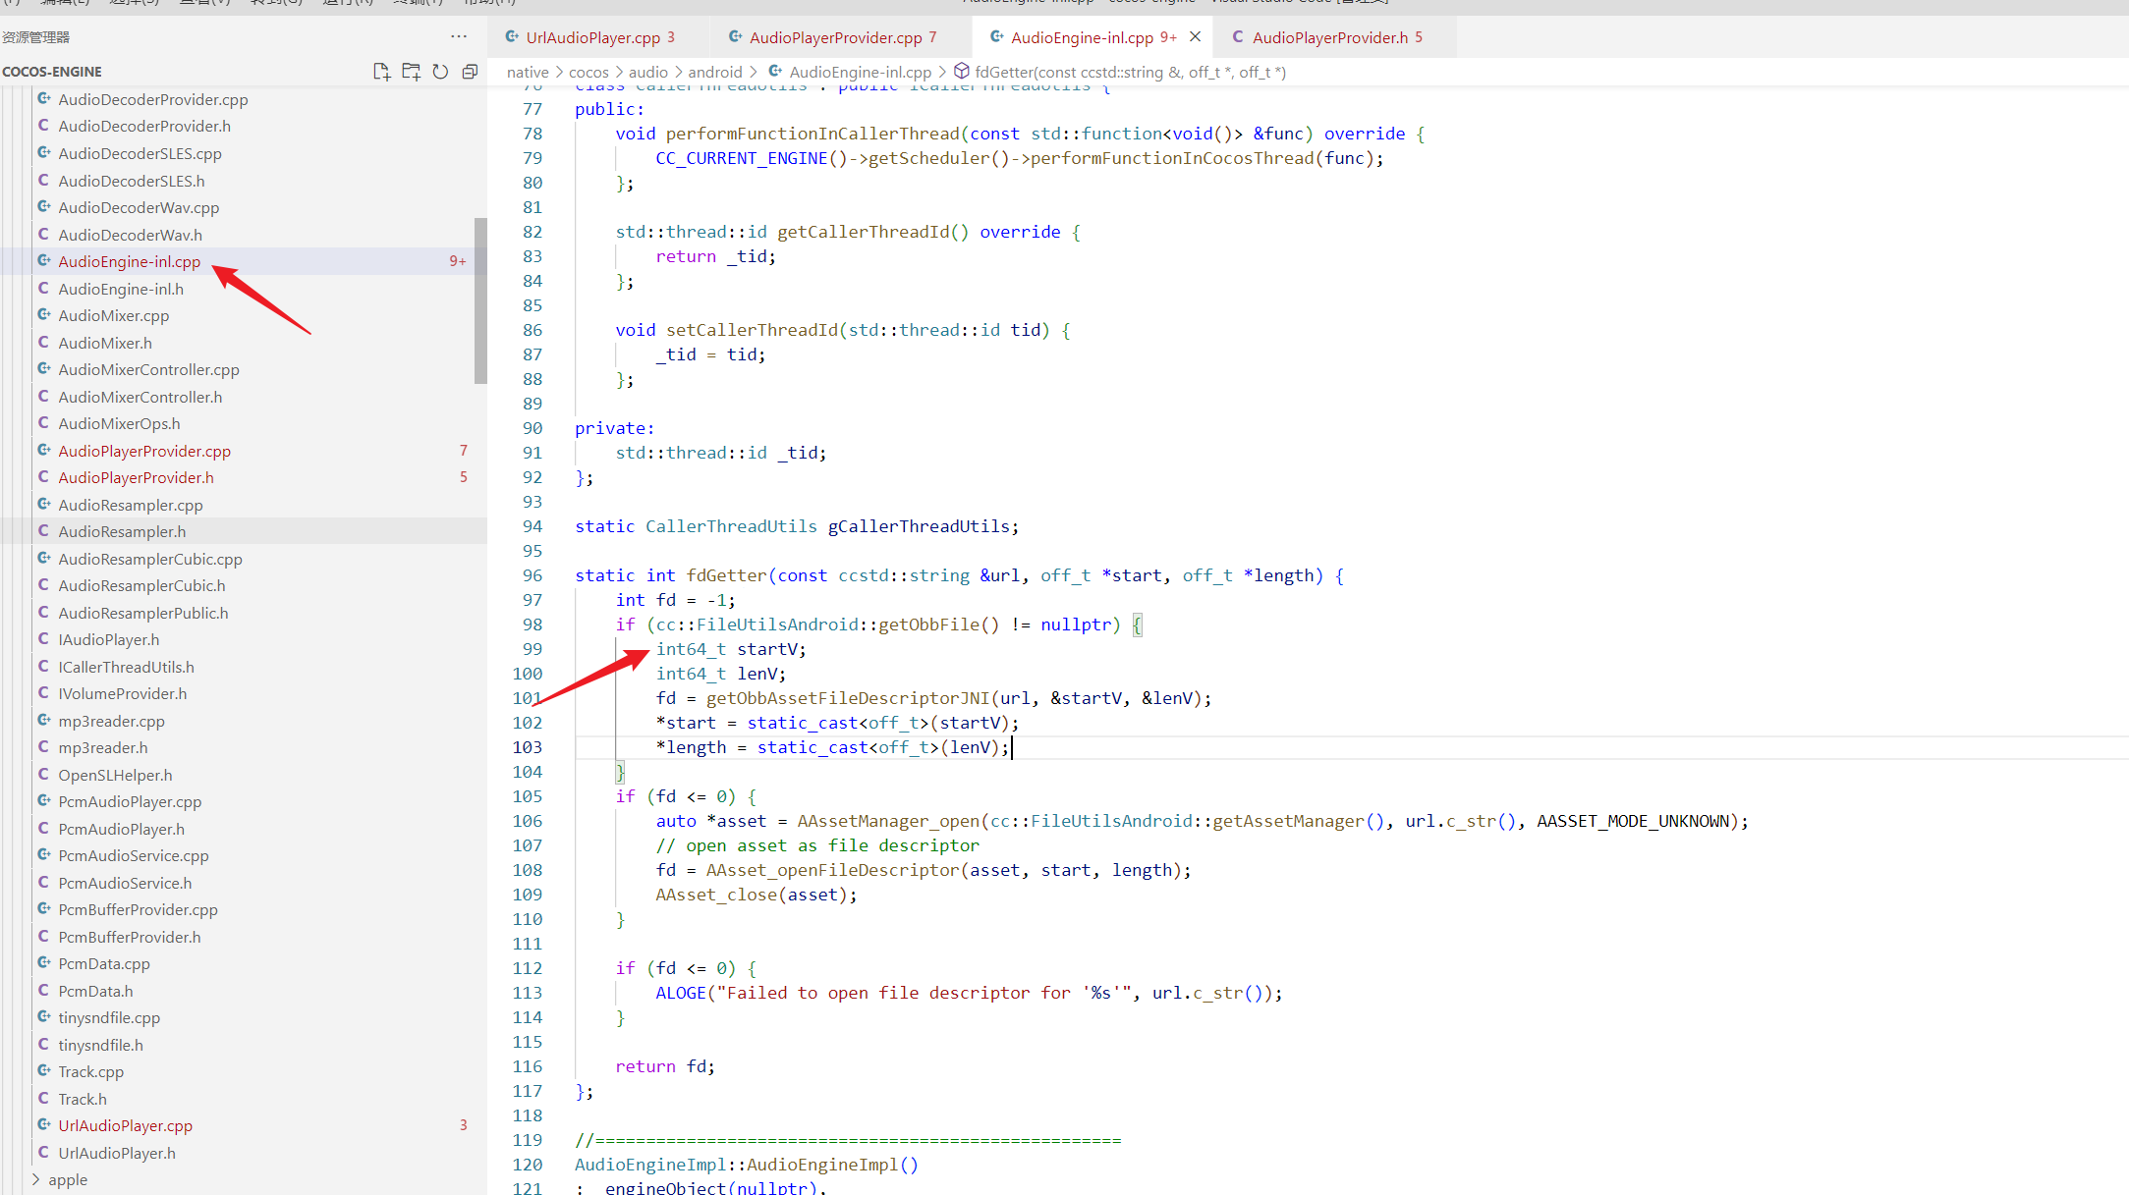
Task: Click line number 96 in the gutter
Action: click(x=532, y=575)
